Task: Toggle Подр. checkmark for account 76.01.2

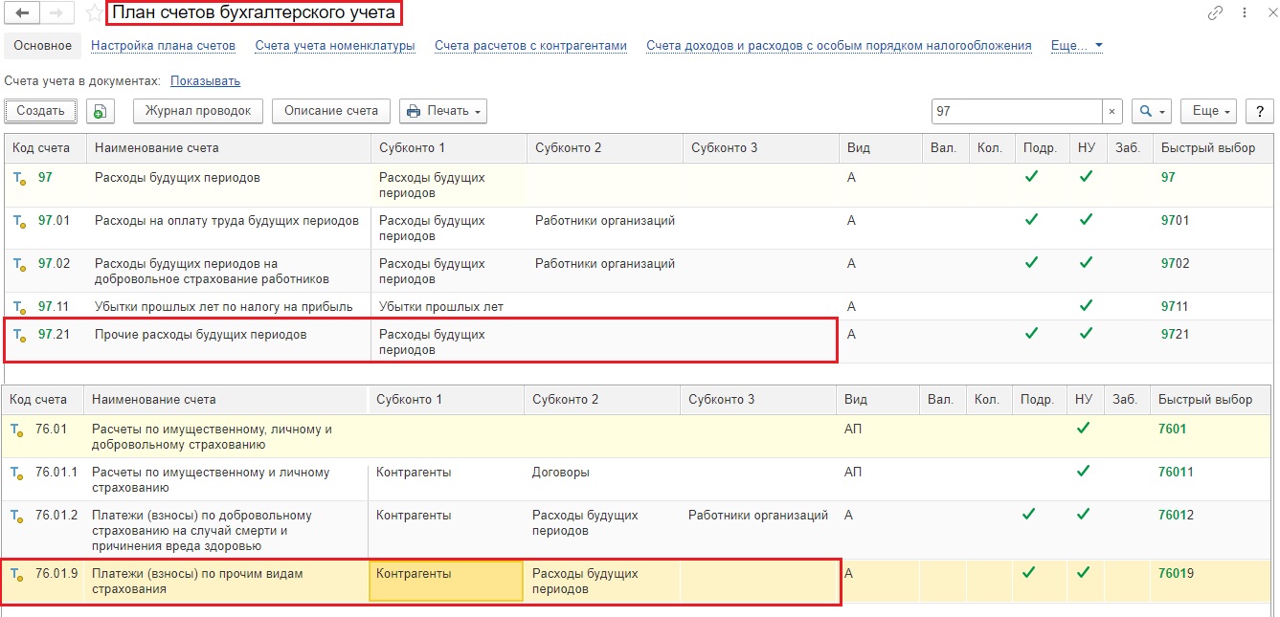Action: [x=1028, y=515]
